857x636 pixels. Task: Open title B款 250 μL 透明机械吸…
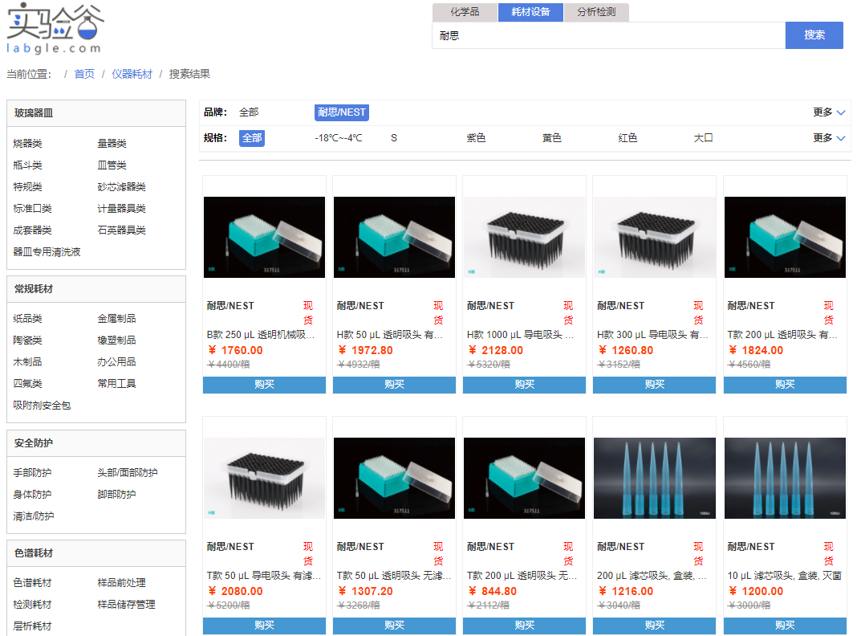[x=261, y=335]
